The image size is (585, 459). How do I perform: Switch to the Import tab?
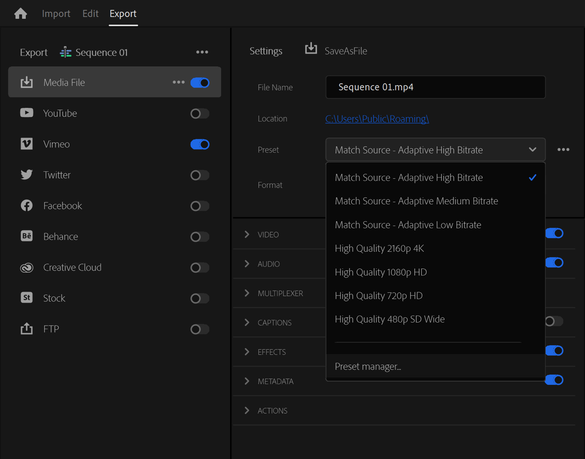pos(56,14)
